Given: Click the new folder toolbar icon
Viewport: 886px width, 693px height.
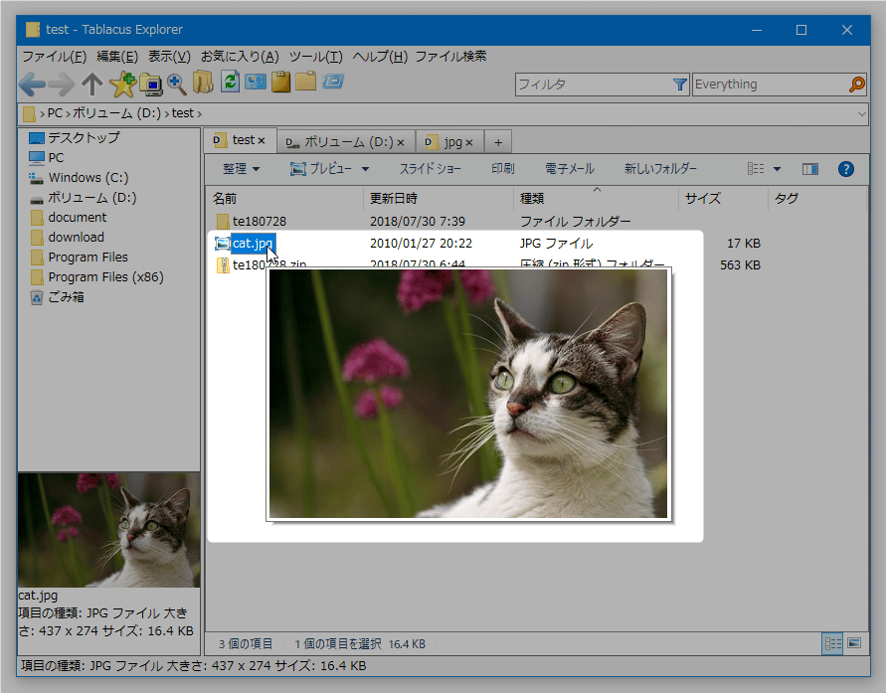Looking at the screenshot, I should (305, 82).
